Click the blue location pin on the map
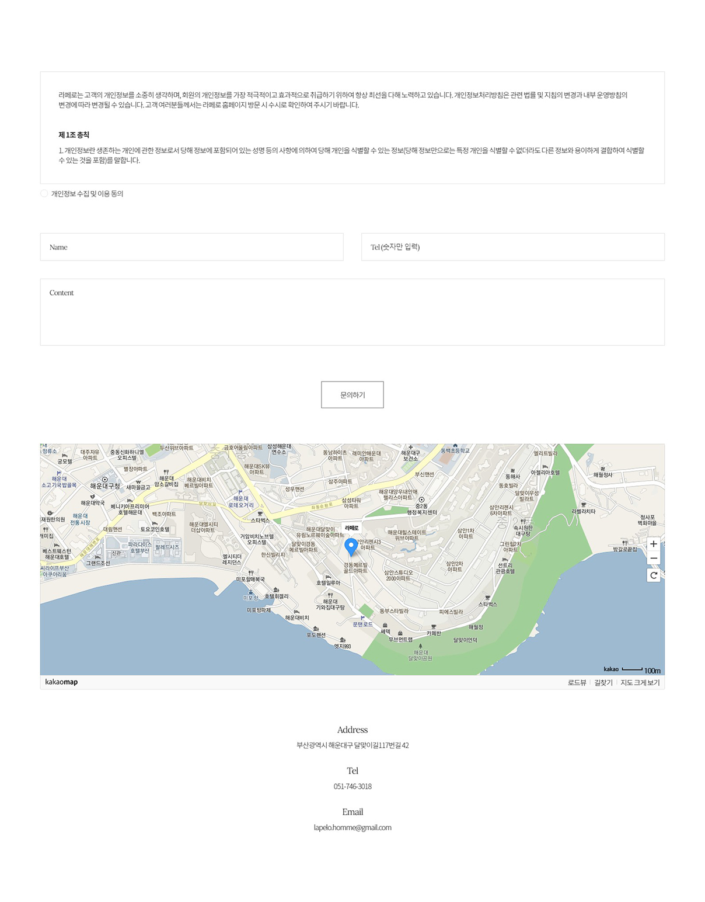Viewport: 705px width, 902px height. pos(351,547)
